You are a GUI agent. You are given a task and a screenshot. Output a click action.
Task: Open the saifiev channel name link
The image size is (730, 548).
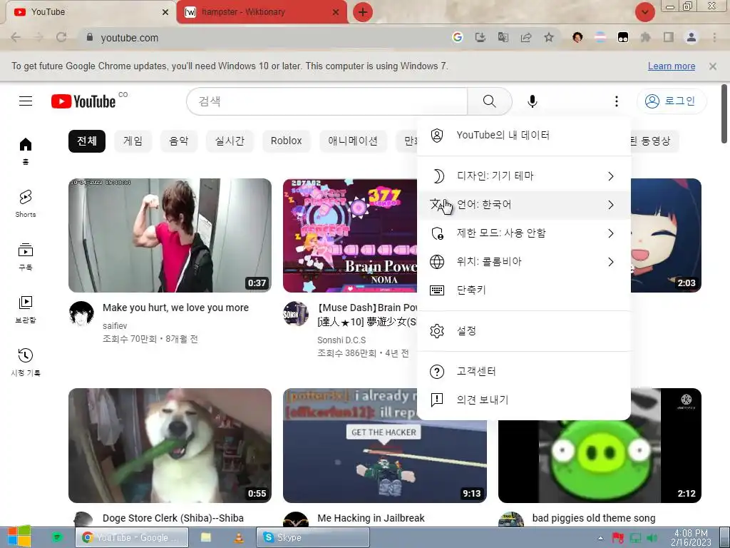[x=115, y=325]
